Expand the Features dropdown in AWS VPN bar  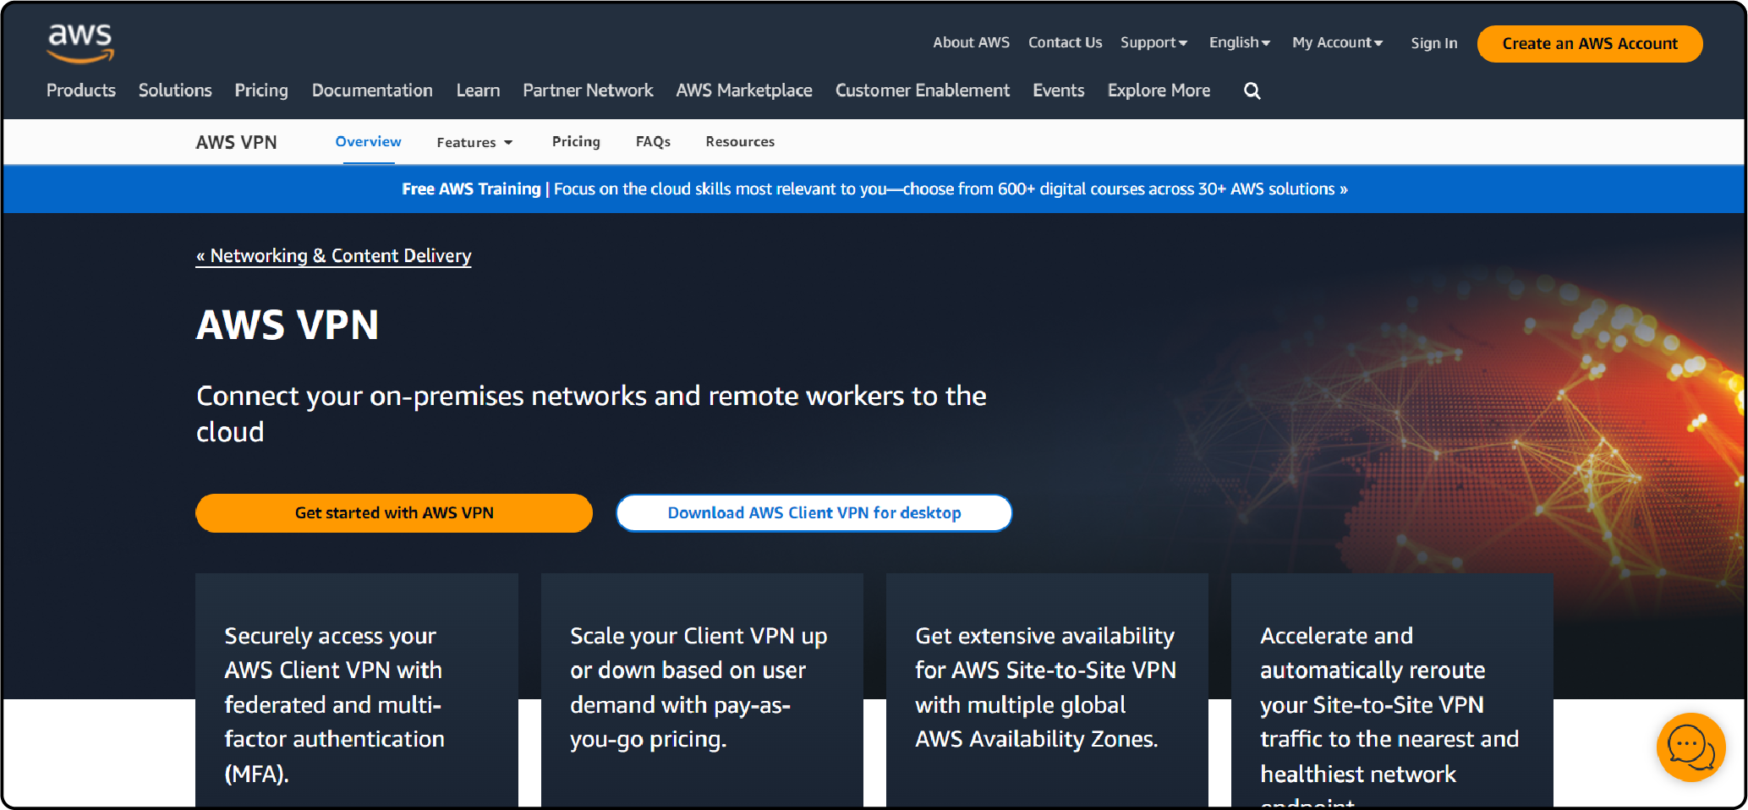[474, 142]
